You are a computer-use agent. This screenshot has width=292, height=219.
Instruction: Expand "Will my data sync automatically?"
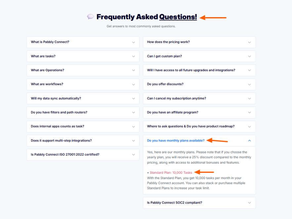[83, 98]
